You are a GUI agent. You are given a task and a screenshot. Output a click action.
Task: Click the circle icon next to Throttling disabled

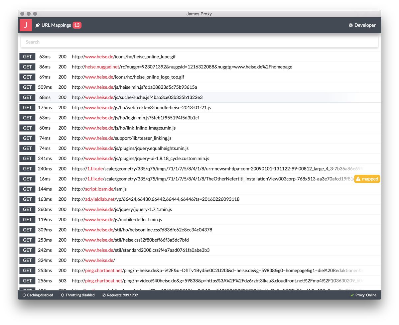coord(63,295)
